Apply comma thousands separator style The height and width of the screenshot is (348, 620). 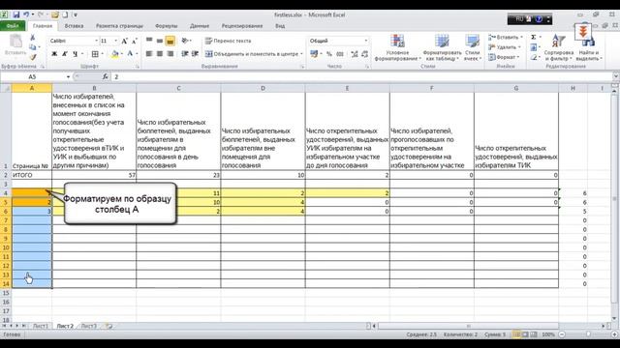click(x=340, y=54)
